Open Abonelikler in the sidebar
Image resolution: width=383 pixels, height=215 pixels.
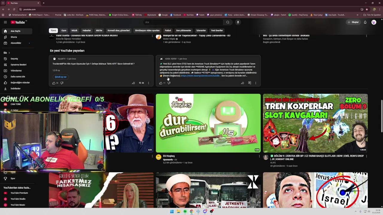point(17,43)
